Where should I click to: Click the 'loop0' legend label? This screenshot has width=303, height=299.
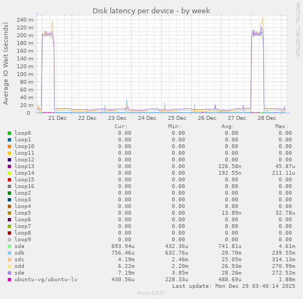[x=23, y=133]
